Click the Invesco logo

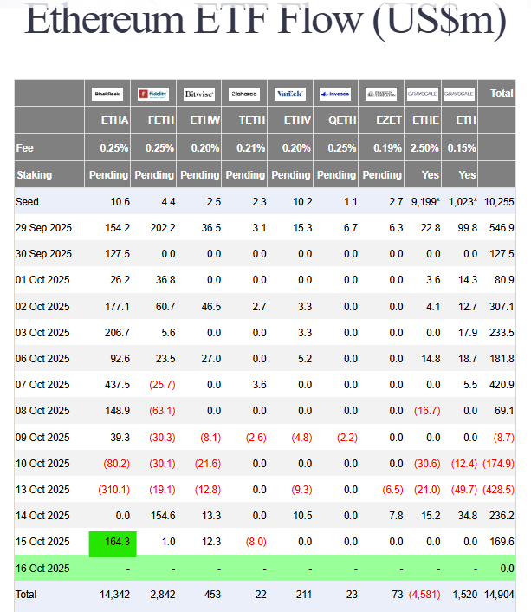(335, 94)
